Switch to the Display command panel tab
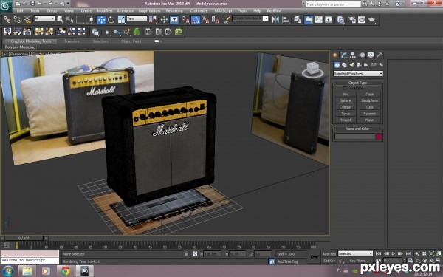Screen dimensions: 443x277 pyautogui.click(x=371, y=55)
